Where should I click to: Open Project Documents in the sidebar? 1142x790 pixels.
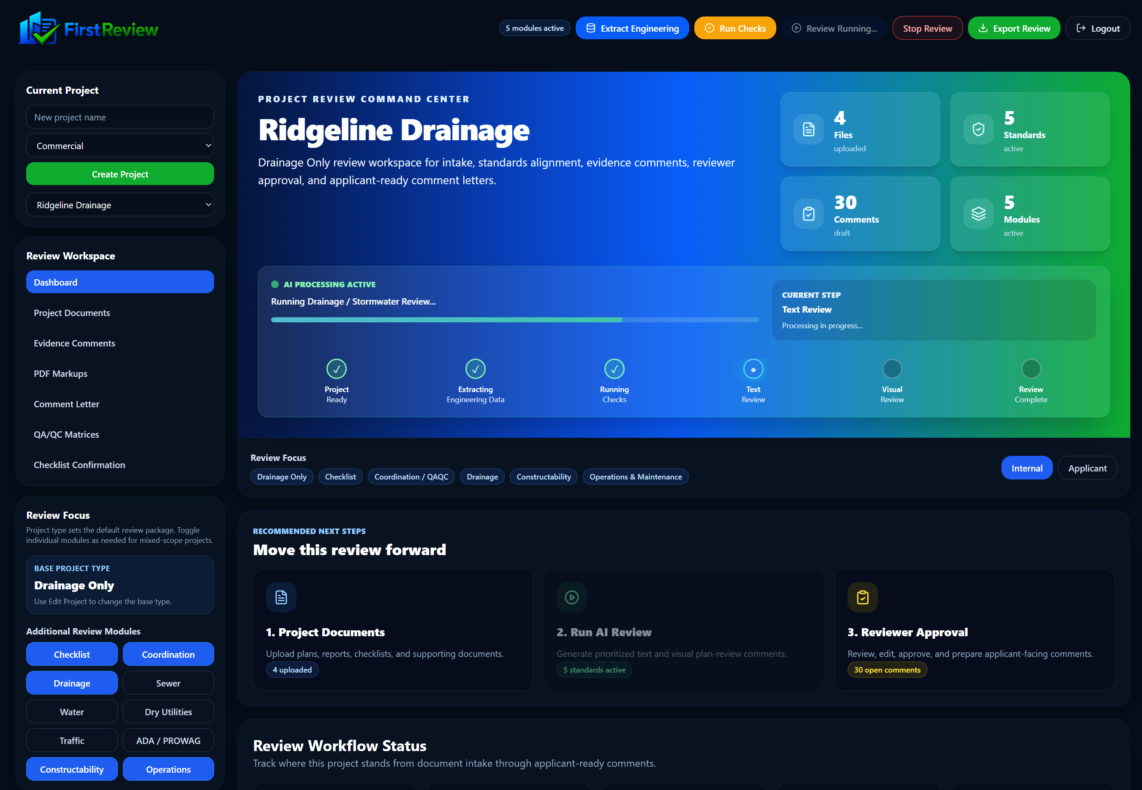coord(120,312)
